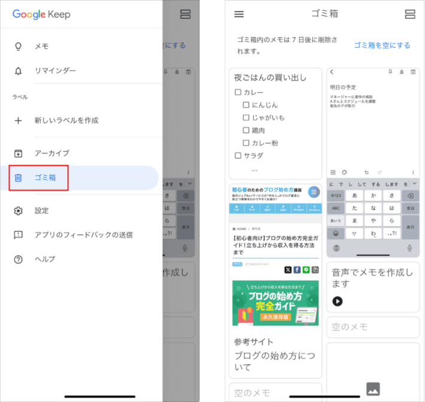Click the help question mark icon
This screenshot has height=402, width=425.
[x=18, y=259]
